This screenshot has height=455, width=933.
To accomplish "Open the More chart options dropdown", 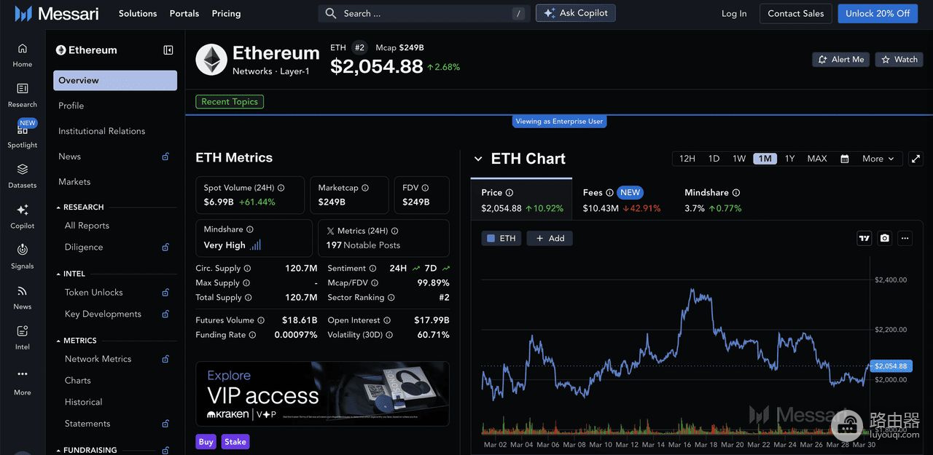I will [x=878, y=159].
